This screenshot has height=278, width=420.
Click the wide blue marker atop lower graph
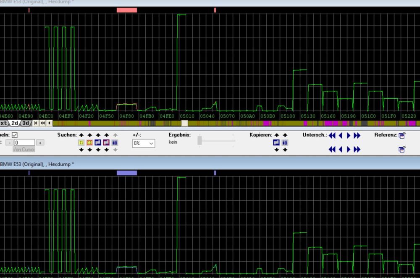pos(127,173)
